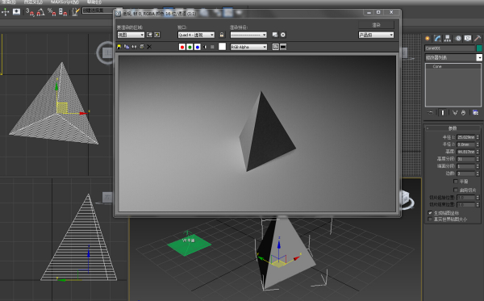Enable Real-World Map Size checkbox

coord(430,219)
